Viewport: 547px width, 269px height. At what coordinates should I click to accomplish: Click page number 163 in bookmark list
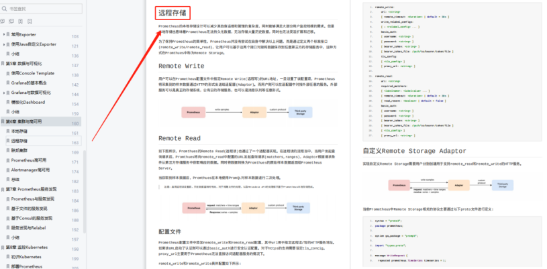pyautogui.click(x=75, y=143)
